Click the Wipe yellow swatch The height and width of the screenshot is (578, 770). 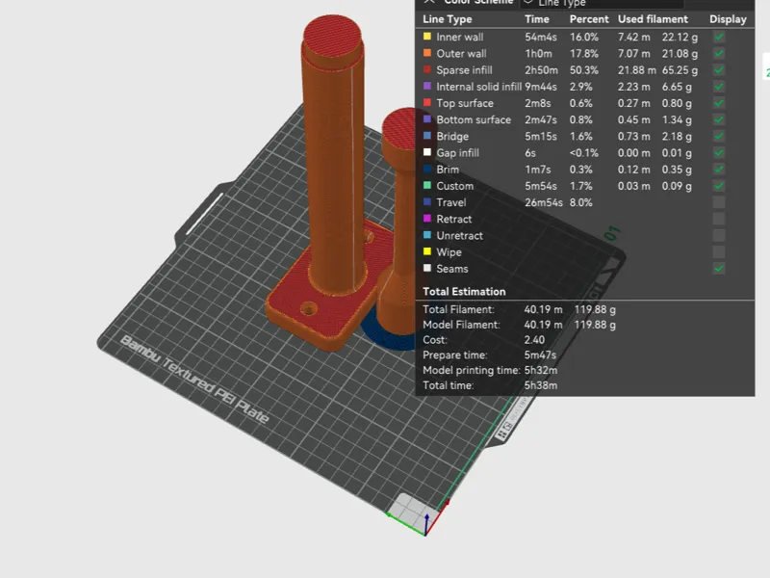click(427, 251)
